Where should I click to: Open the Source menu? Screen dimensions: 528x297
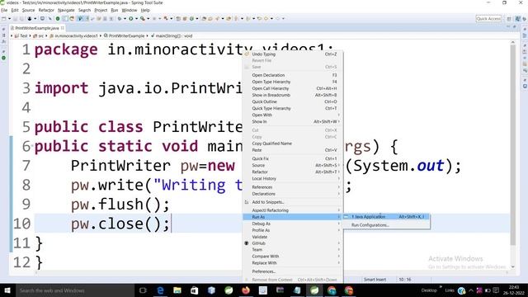pyautogui.click(x=28, y=10)
